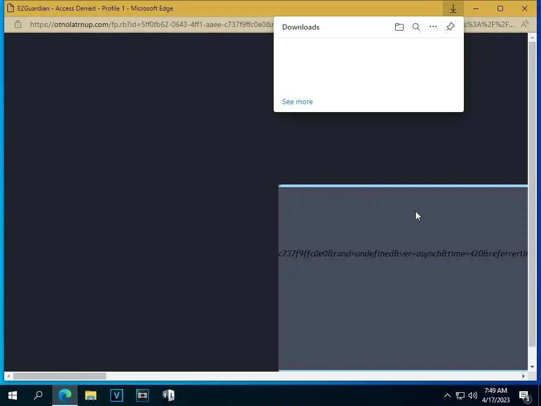Open the Windows Start menu

pyautogui.click(x=13, y=395)
